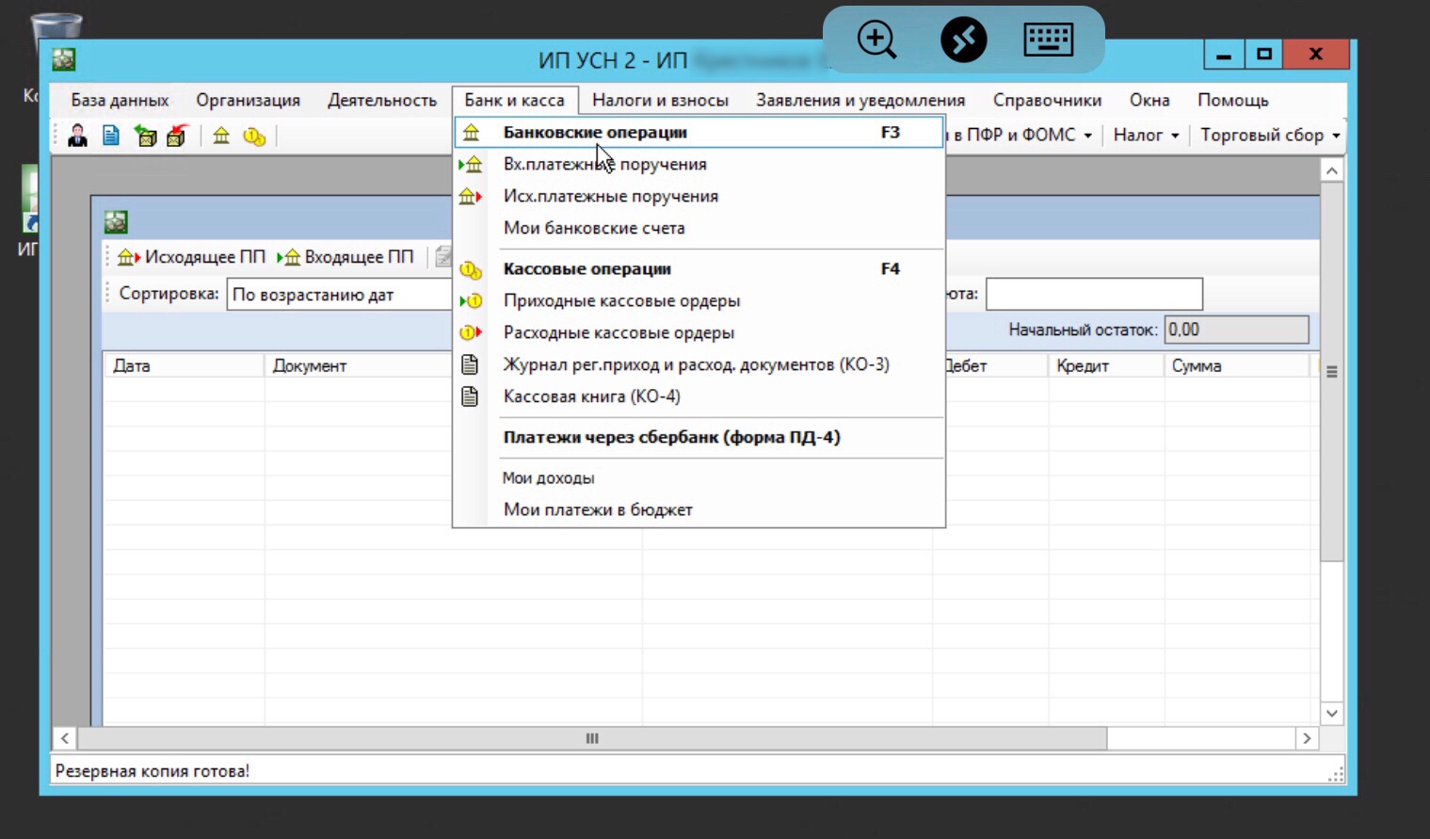Click the status bar text Резервная копия готова!
Image resolution: width=1430 pixels, height=839 pixels.
(153, 771)
